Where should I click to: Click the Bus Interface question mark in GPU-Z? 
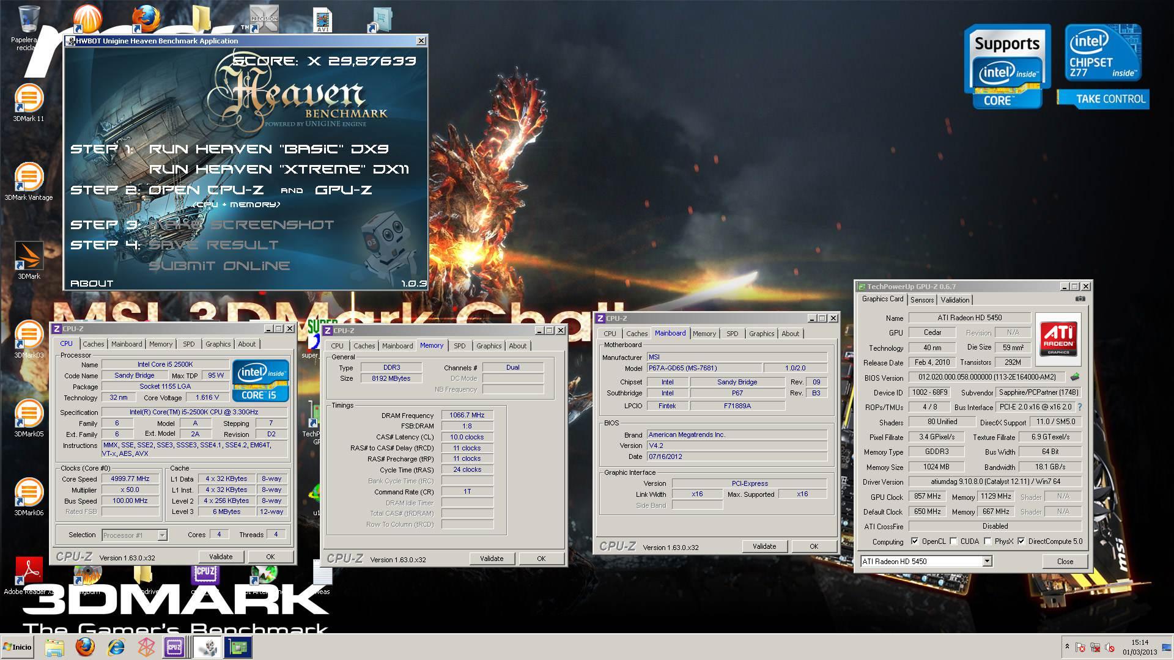(1079, 407)
